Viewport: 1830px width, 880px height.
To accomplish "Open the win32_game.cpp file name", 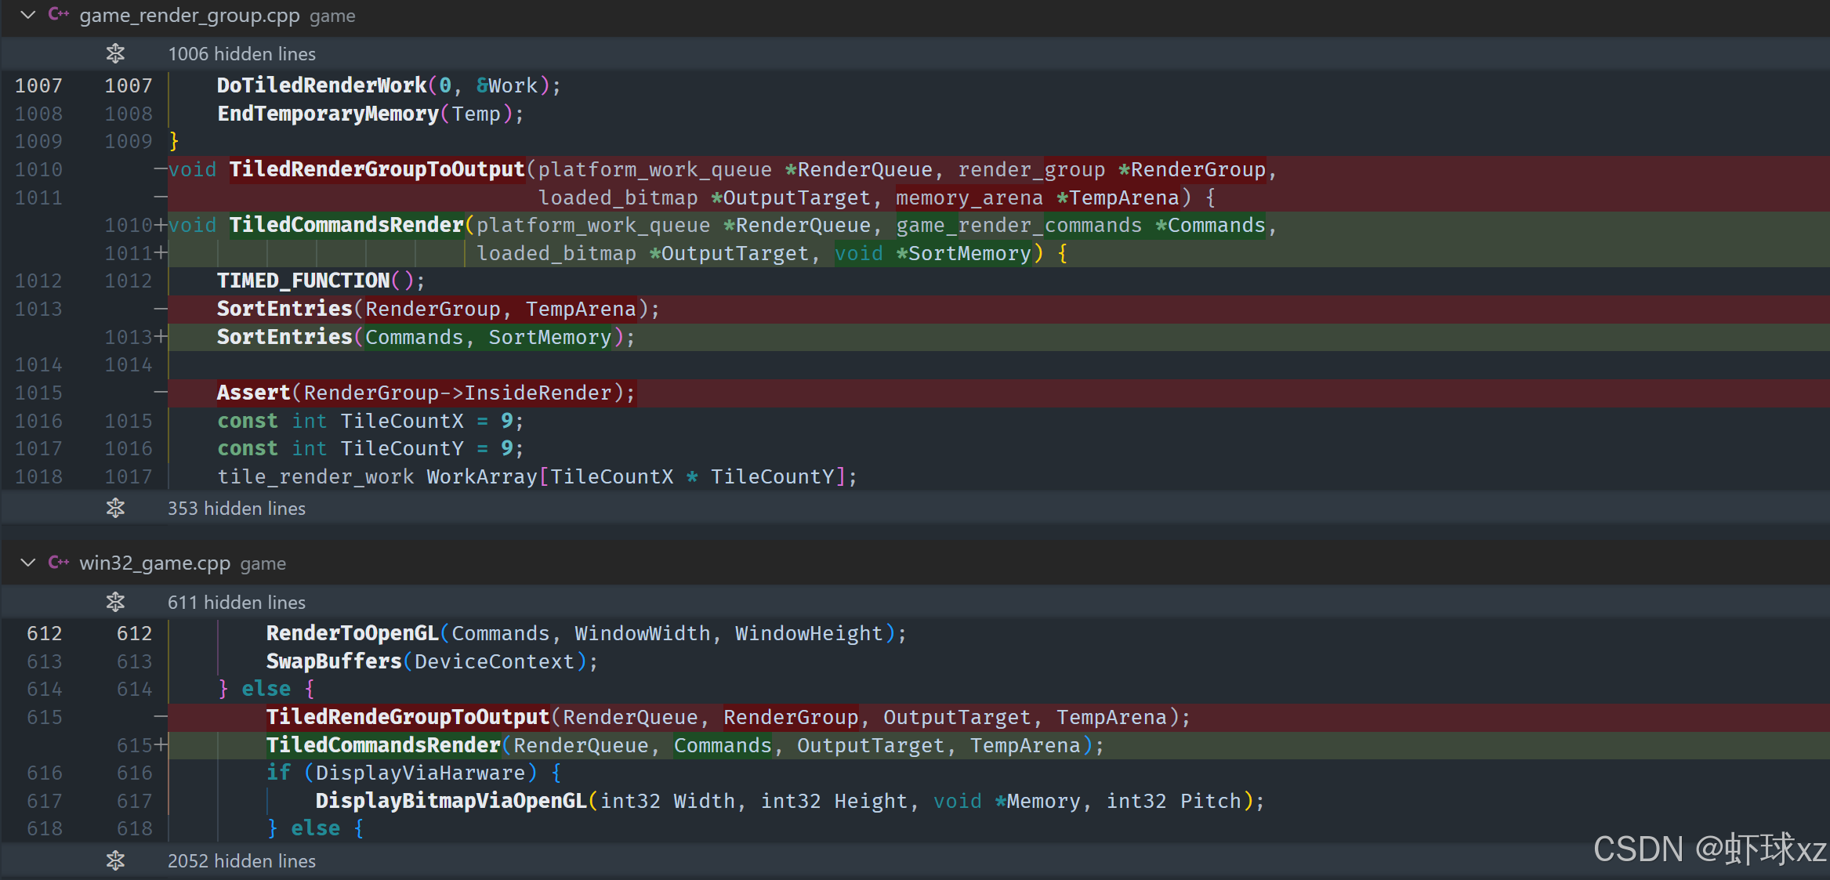I will click(x=154, y=563).
